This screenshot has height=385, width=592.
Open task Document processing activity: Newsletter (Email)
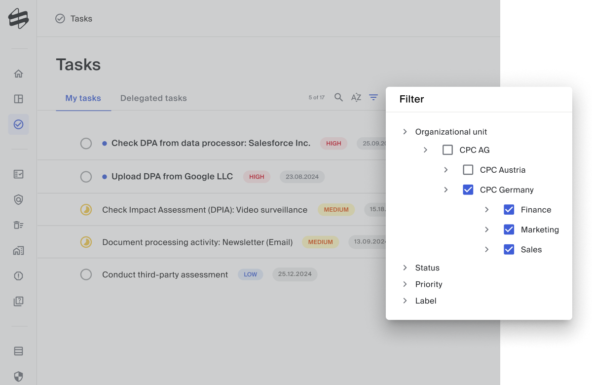[197, 242]
